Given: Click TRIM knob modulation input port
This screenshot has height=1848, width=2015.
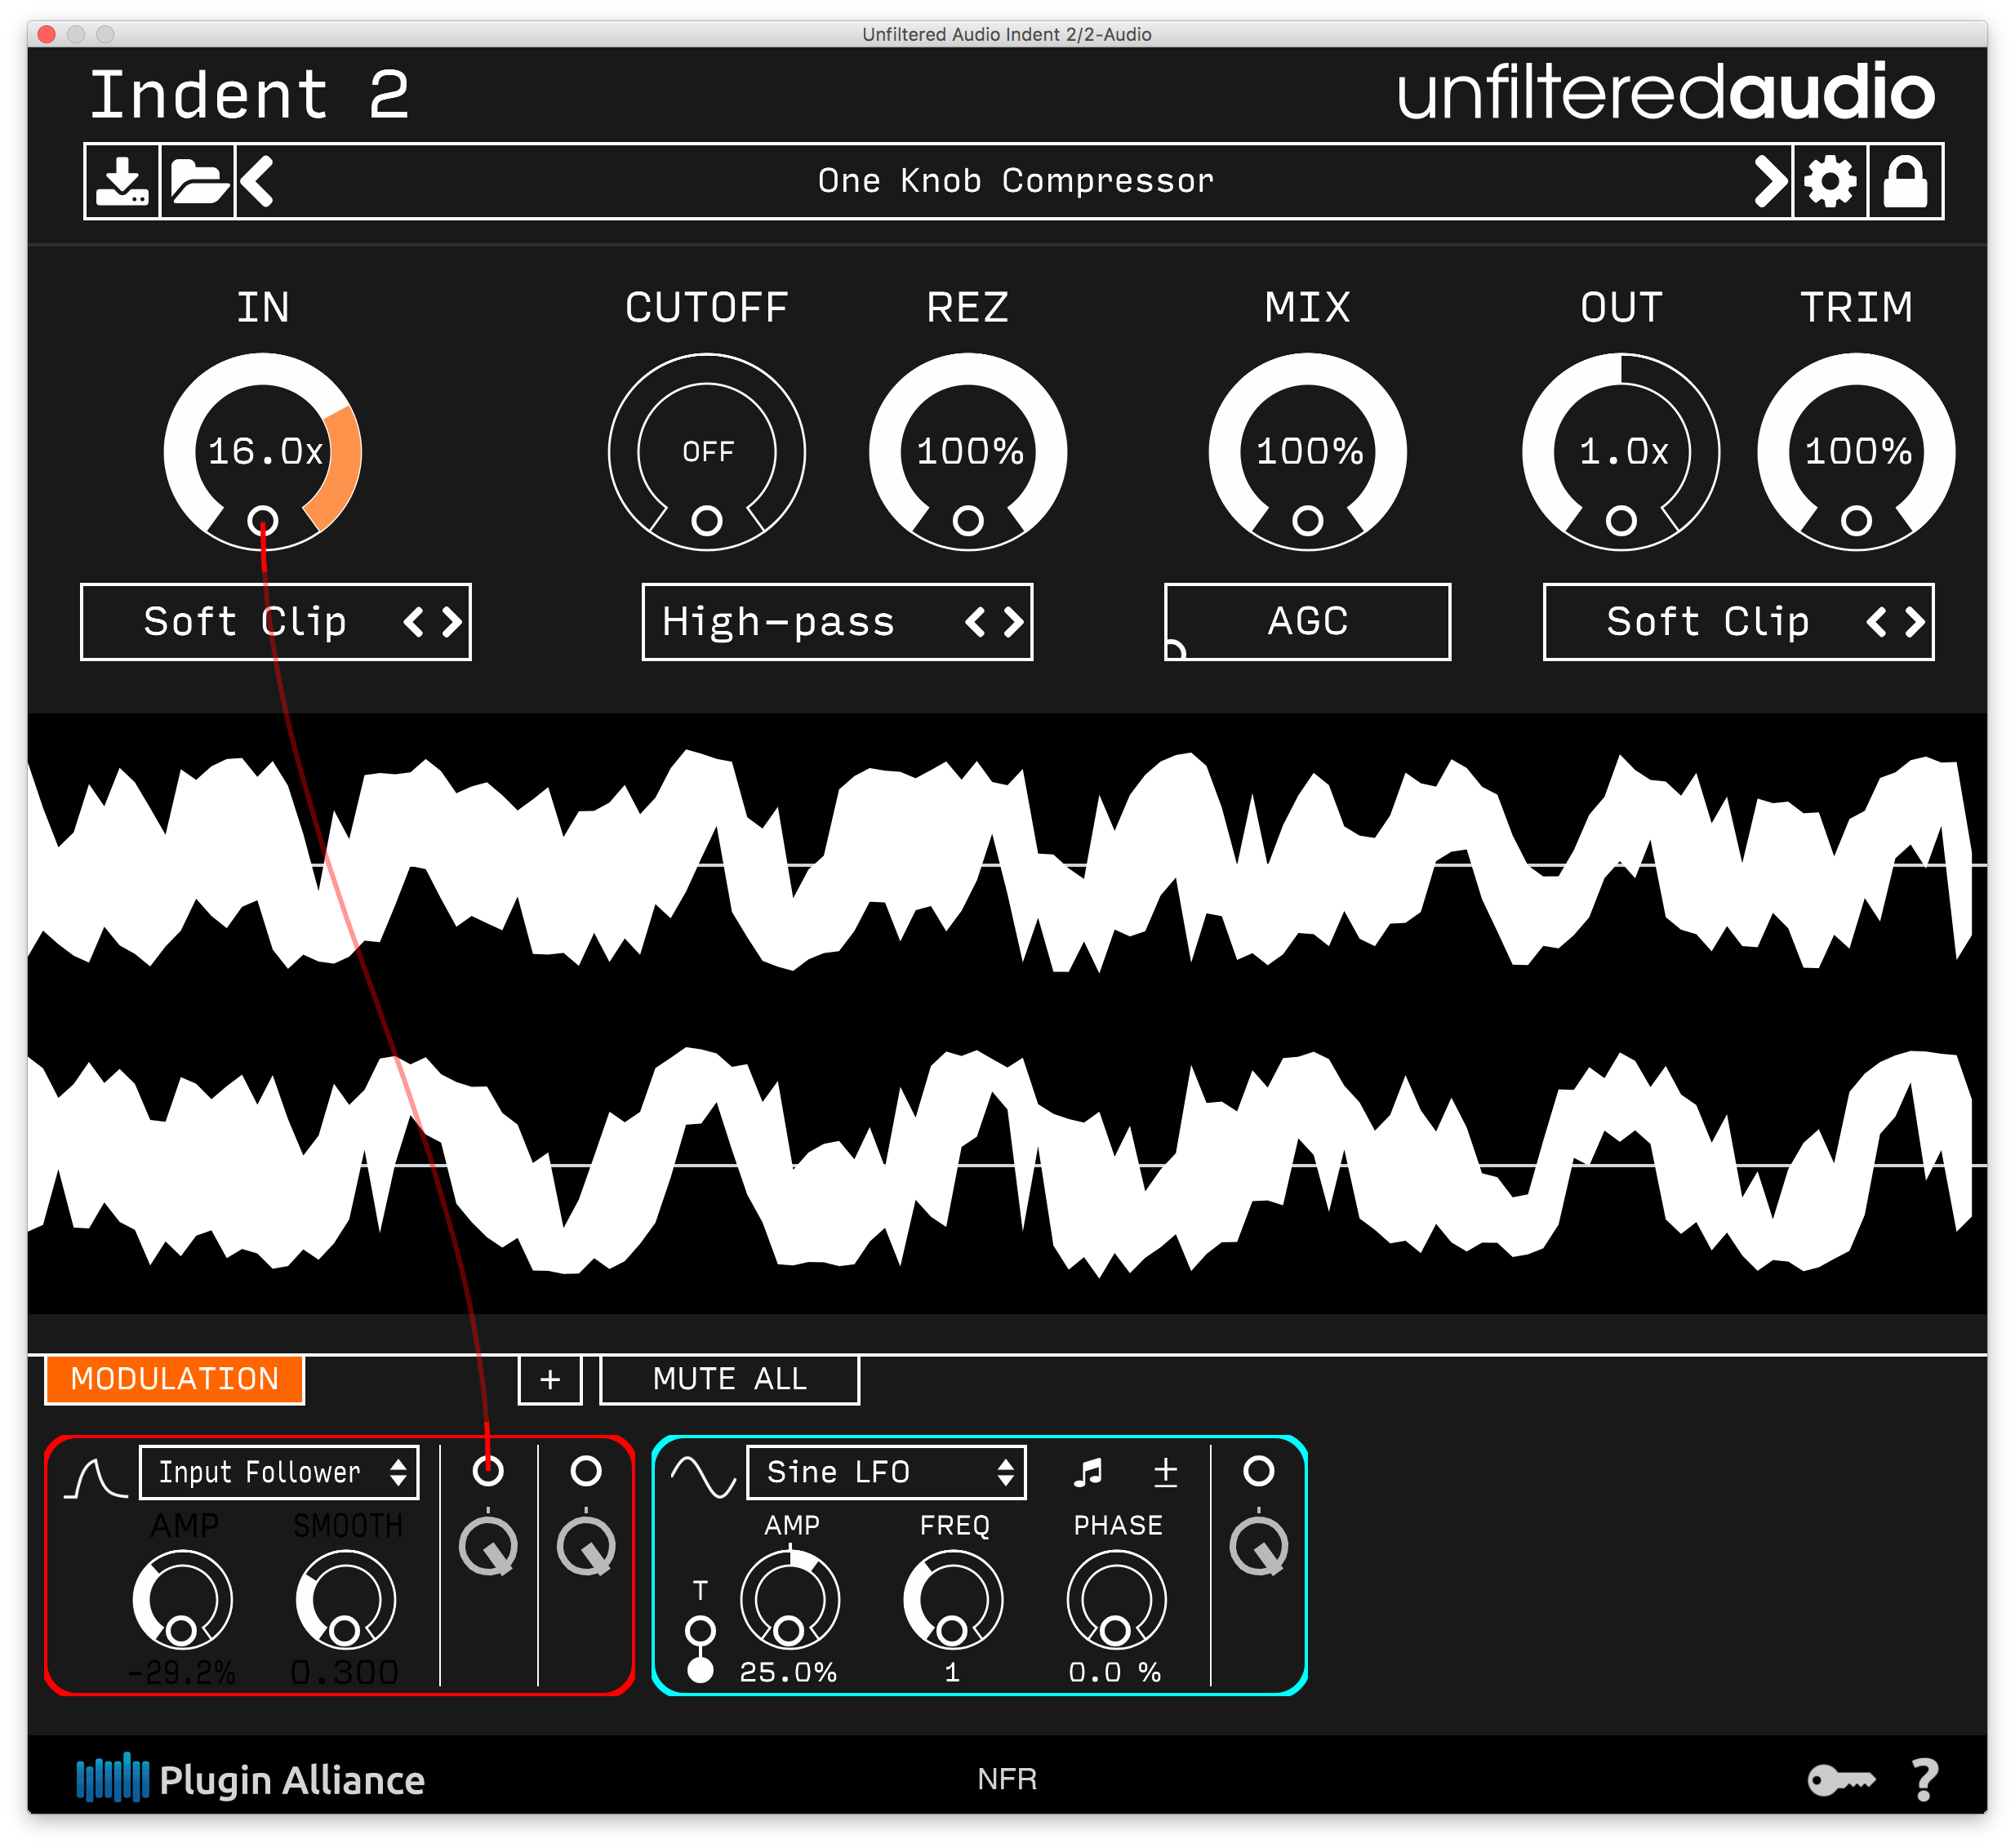Looking at the screenshot, I should tap(1856, 520).
